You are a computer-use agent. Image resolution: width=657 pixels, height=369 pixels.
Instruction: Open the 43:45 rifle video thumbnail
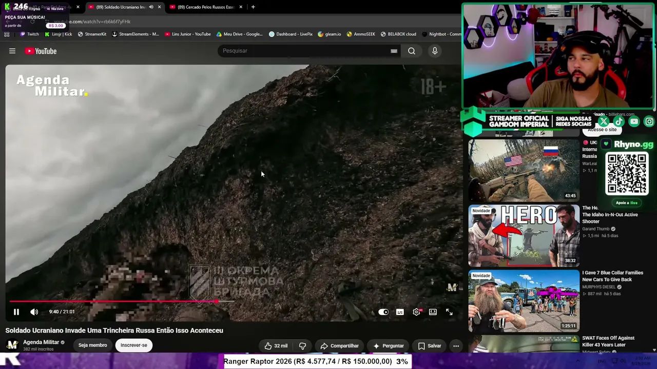[x=524, y=170]
